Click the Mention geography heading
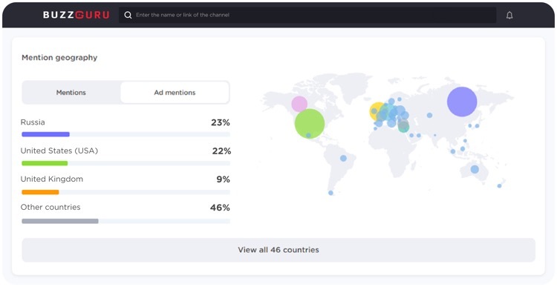The width and height of the screenshot is (557, 287). 59,57
